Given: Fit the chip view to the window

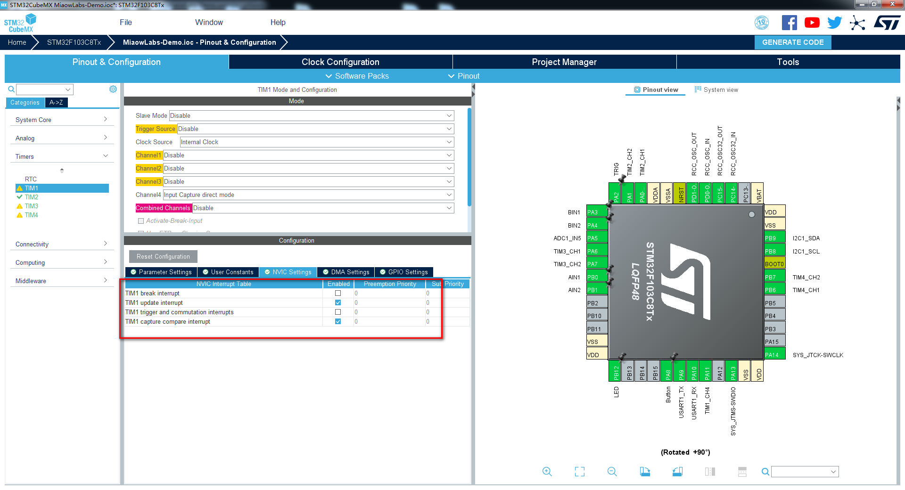Looking at the screenshot, I should pos(580,472).
